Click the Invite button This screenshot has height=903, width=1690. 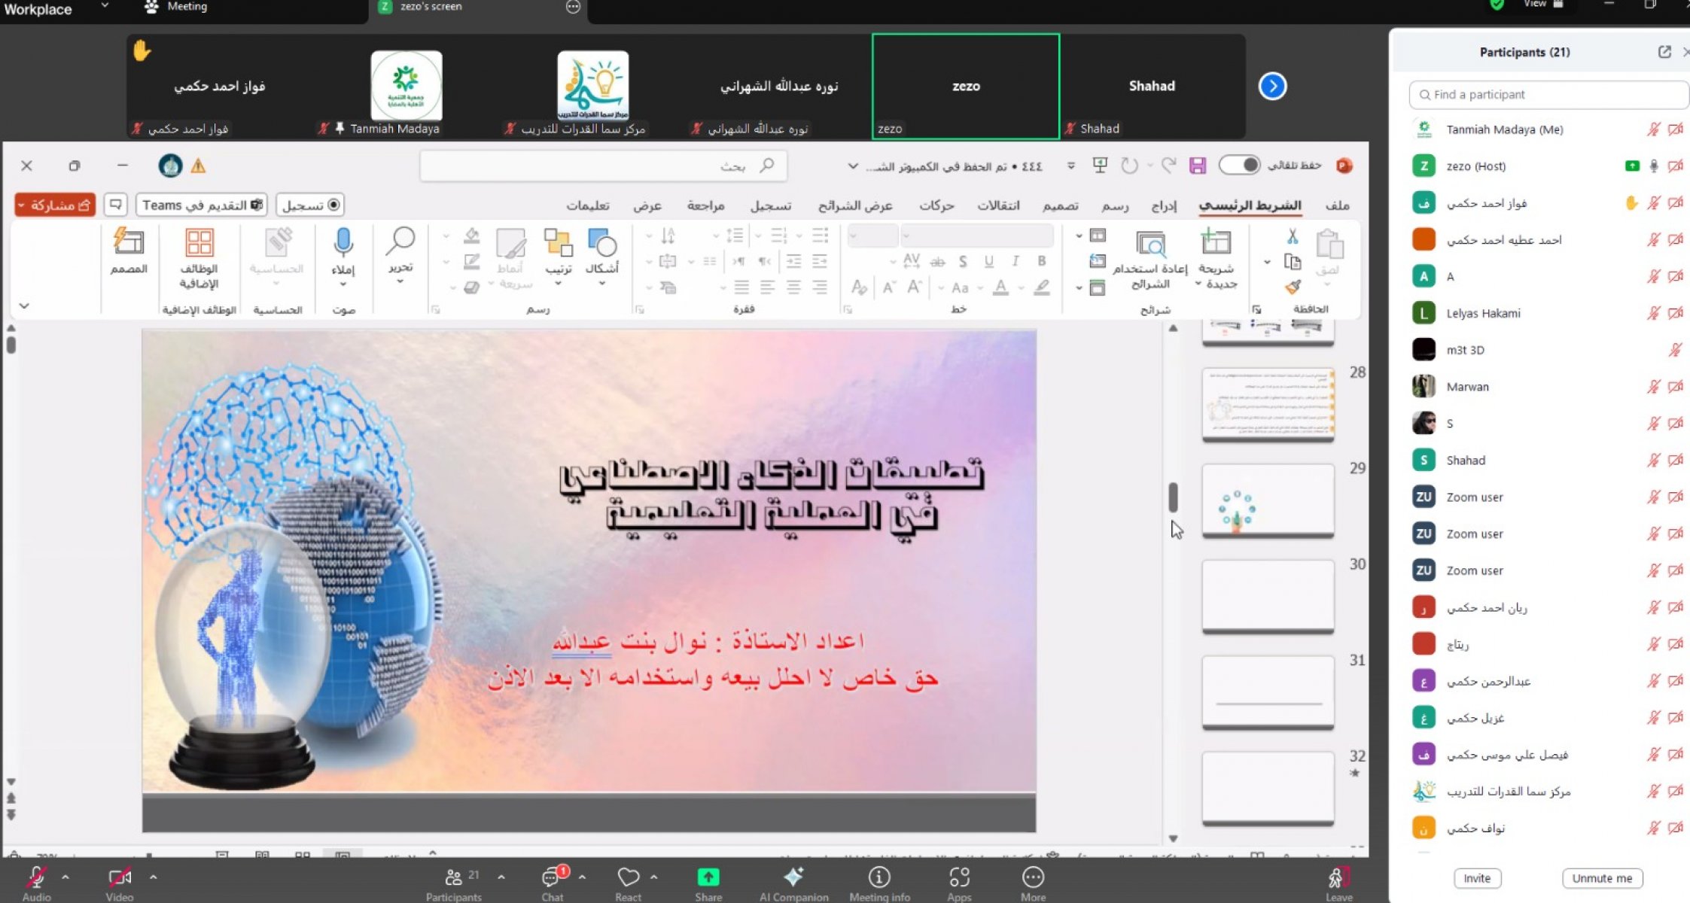pyautogui.click(x=1476, y=878)
